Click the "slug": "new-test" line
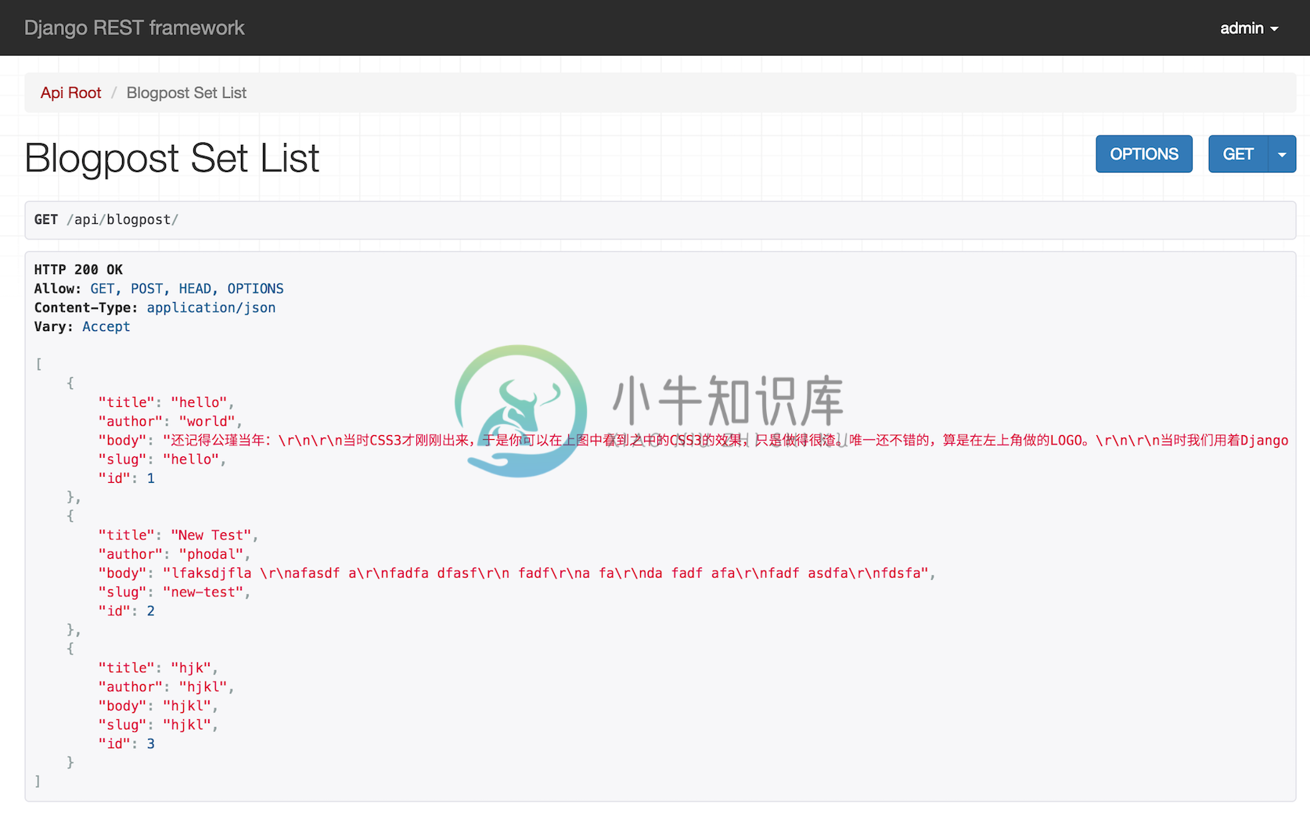 (x=175, y=592)
